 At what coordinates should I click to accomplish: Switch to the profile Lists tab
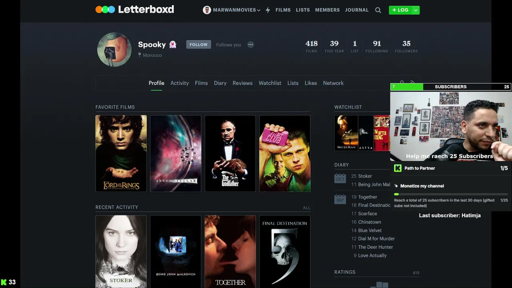293,83
